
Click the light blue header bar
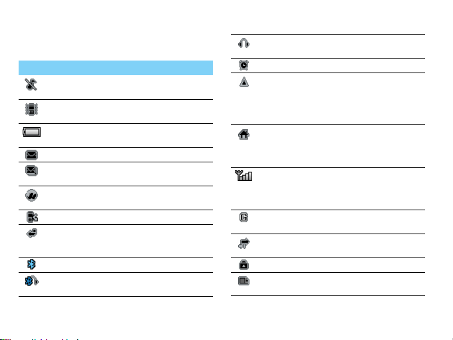point(116,68)
